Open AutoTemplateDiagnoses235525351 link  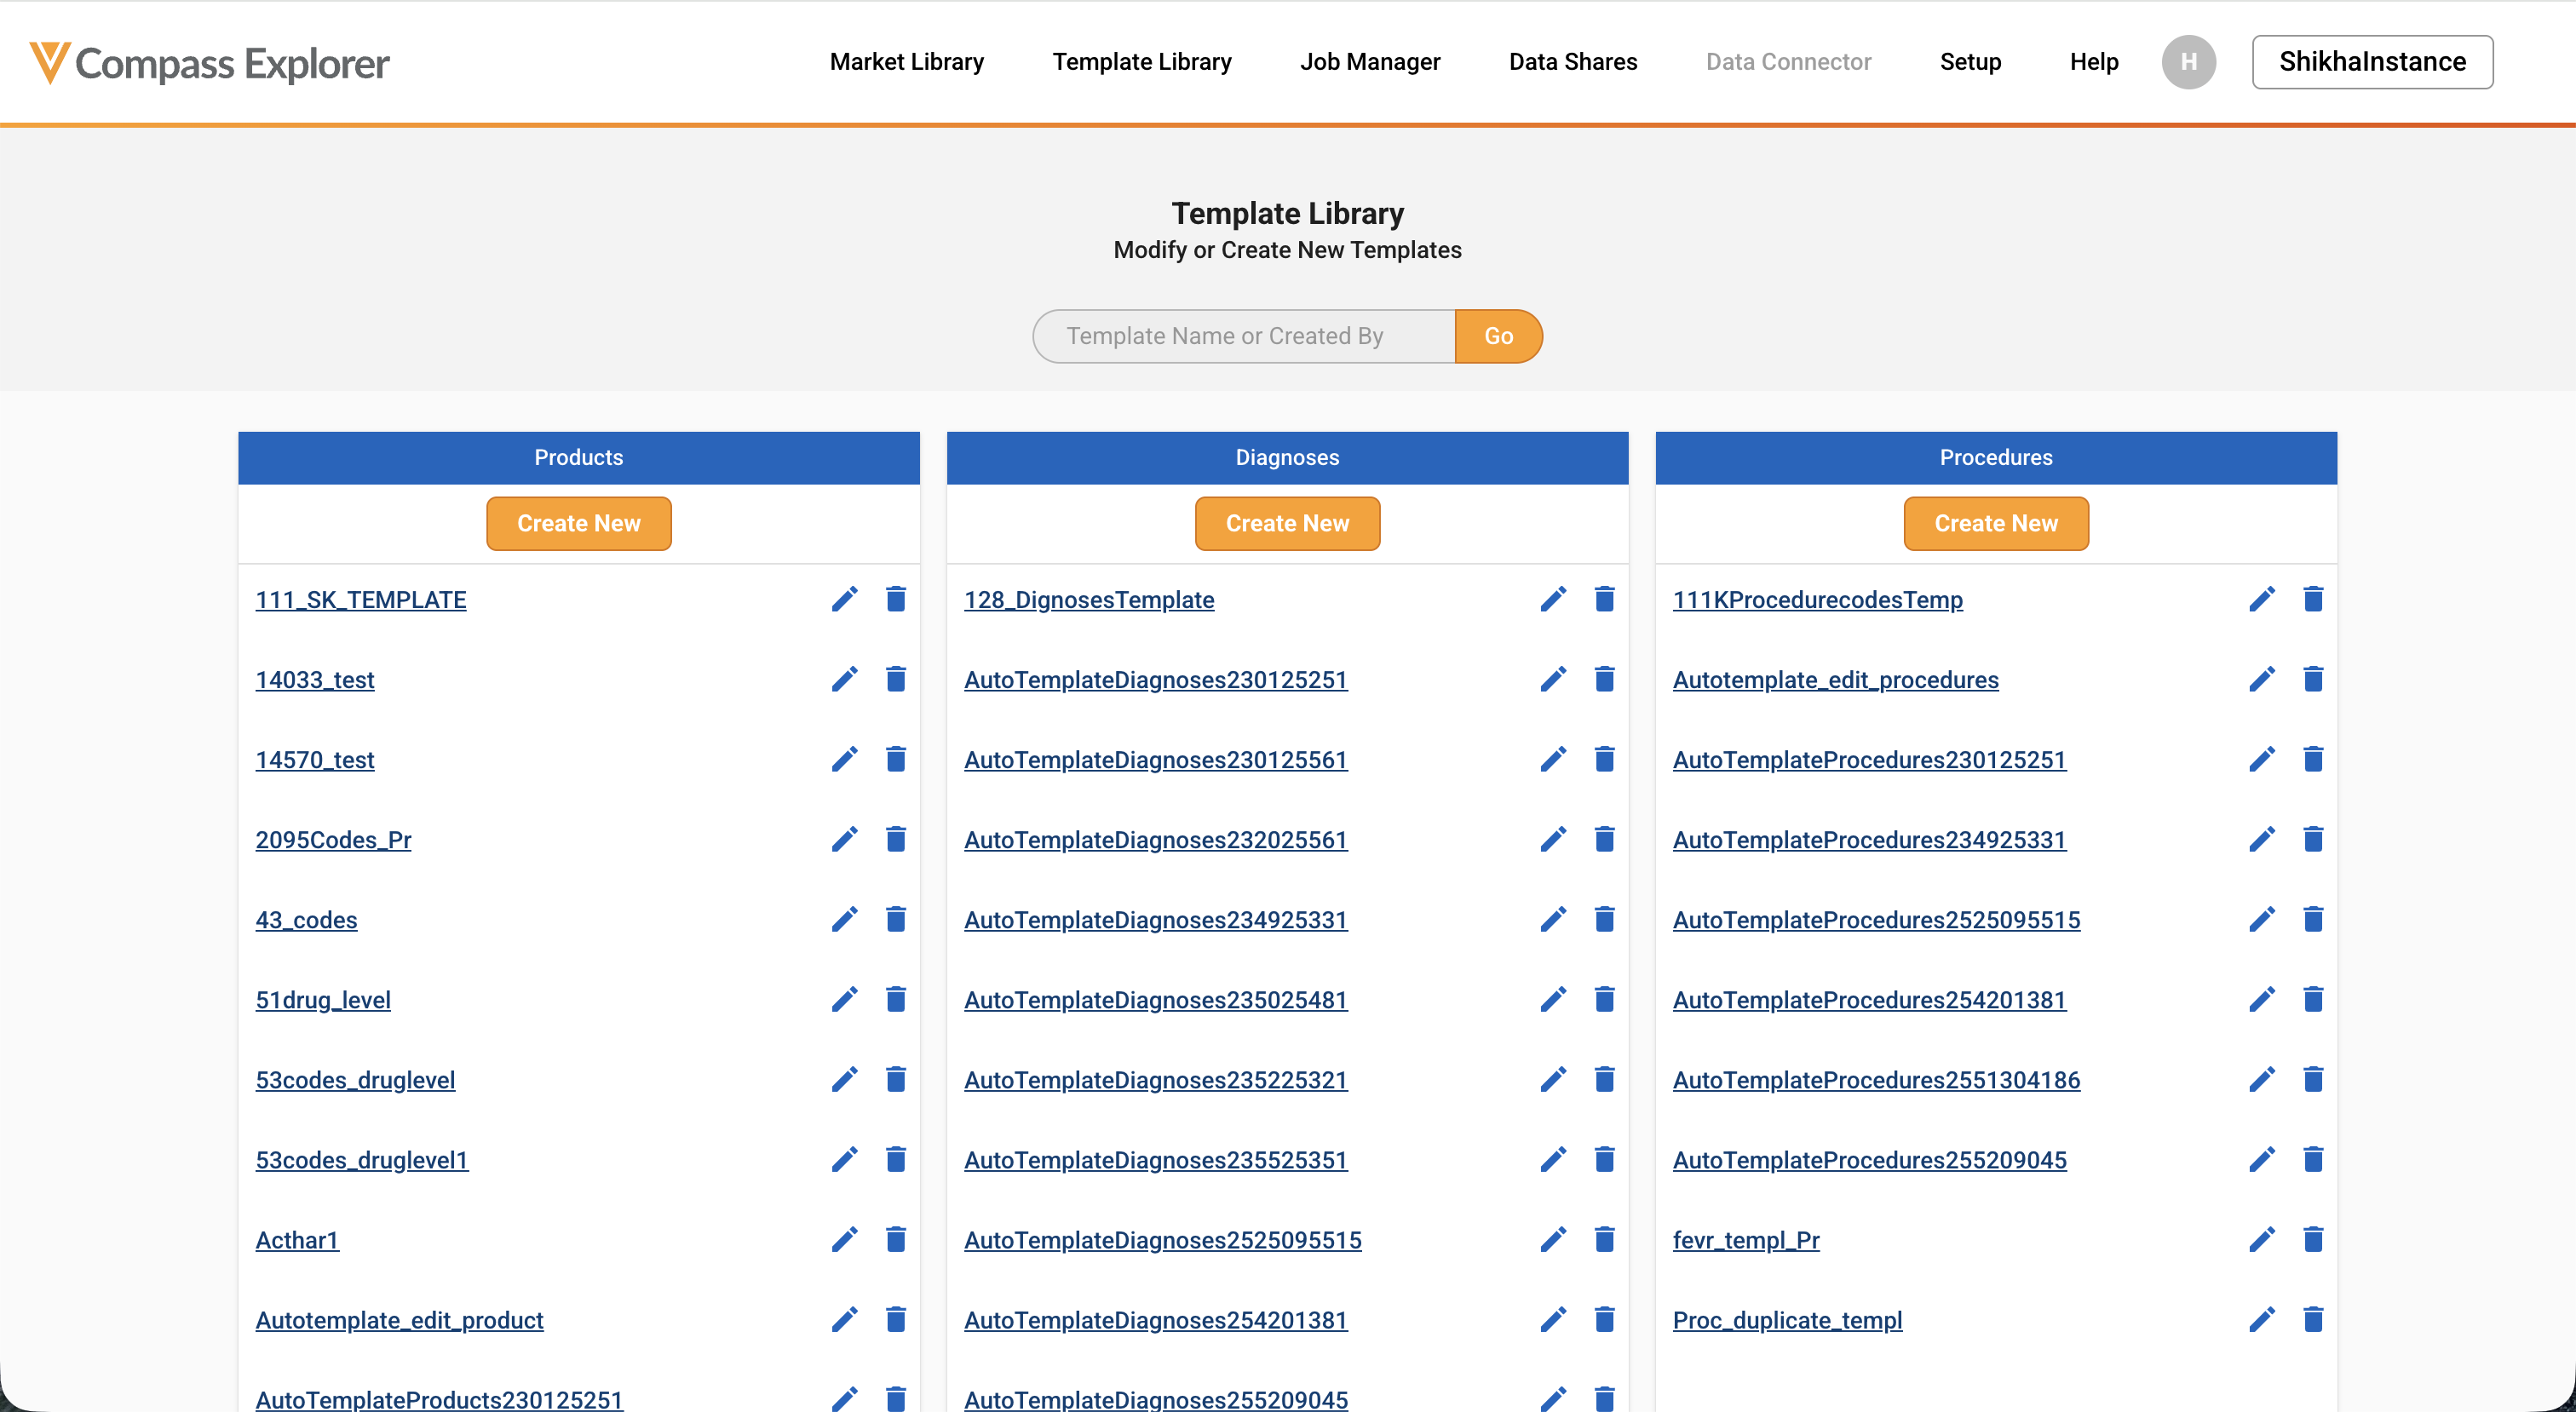(x=1156, y=1160)
